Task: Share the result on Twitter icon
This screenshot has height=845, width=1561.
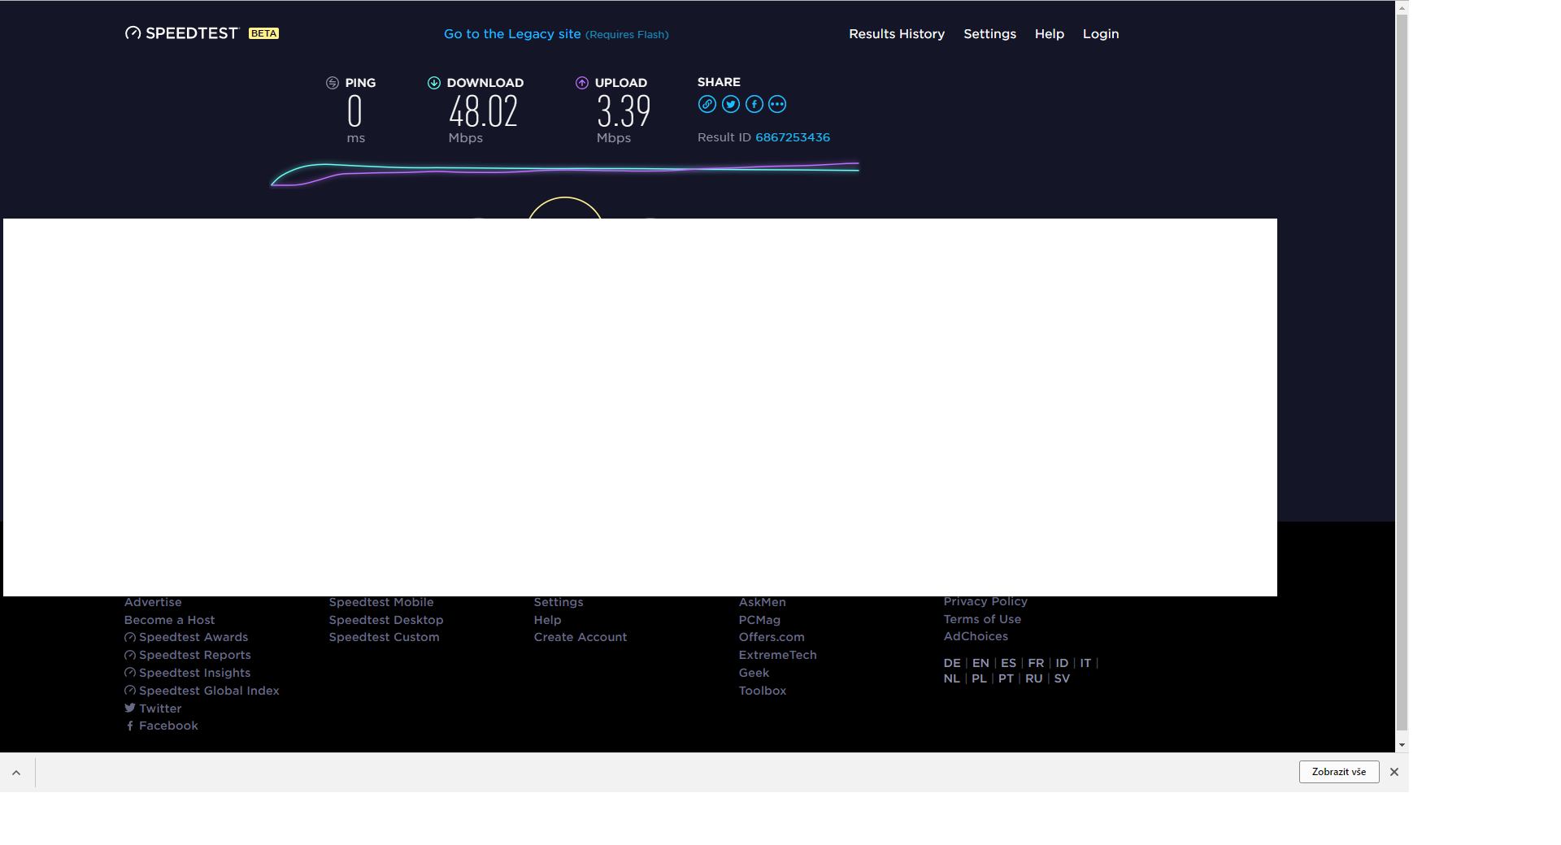Action: pos(730,104)
